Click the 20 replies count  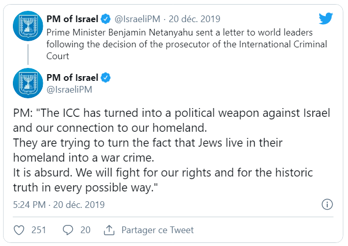tap(86, 230)
